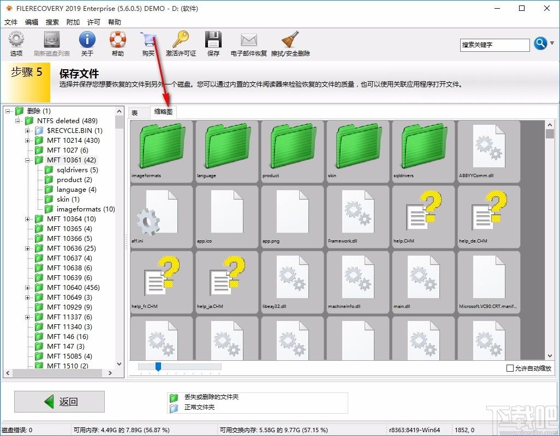Open the 附加 menu

pyautogui.click(x=73, y=22)
